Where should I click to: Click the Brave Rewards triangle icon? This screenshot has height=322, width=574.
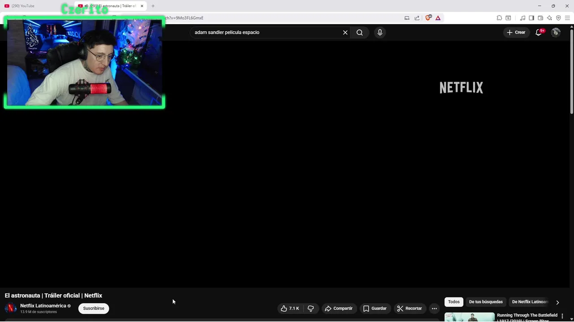(x=438, y=18)
